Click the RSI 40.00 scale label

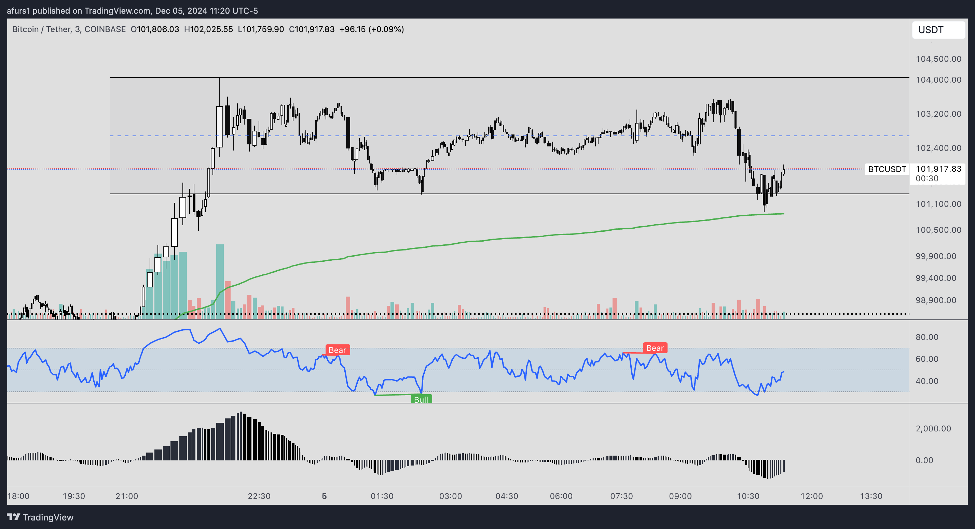click(x=927, y=381)
